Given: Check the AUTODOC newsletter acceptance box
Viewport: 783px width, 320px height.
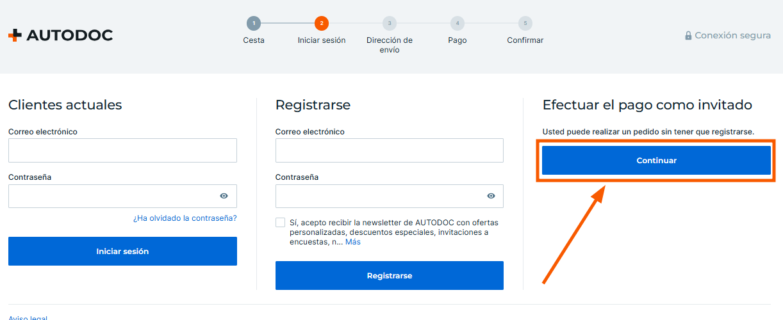Looking at the screenshot, I should point(281,223).
